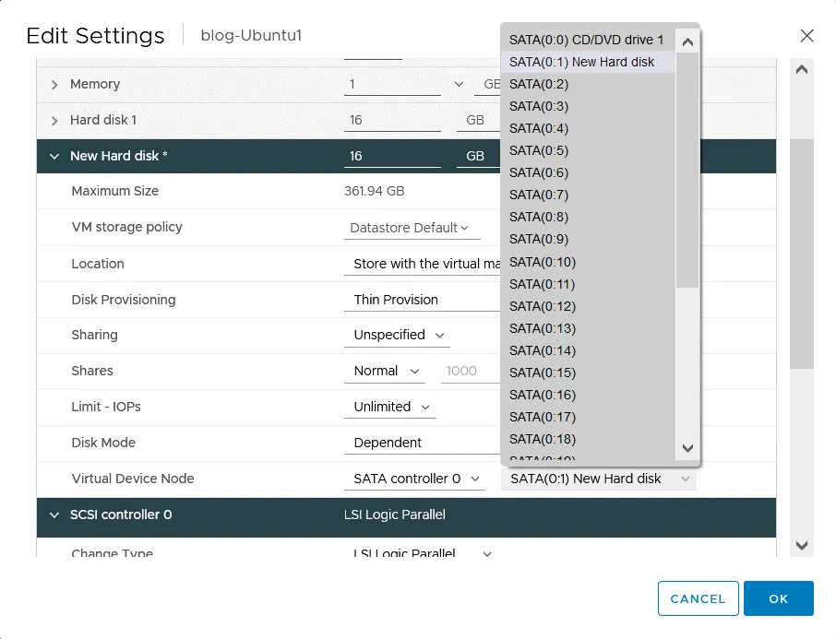Close the Edit Settings dialog with X

pos(806,36)
